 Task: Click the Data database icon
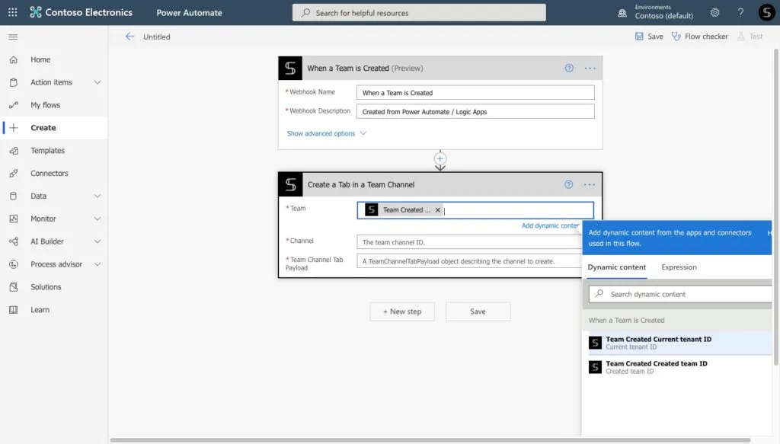pyautogui.click(x=14, y=196)
